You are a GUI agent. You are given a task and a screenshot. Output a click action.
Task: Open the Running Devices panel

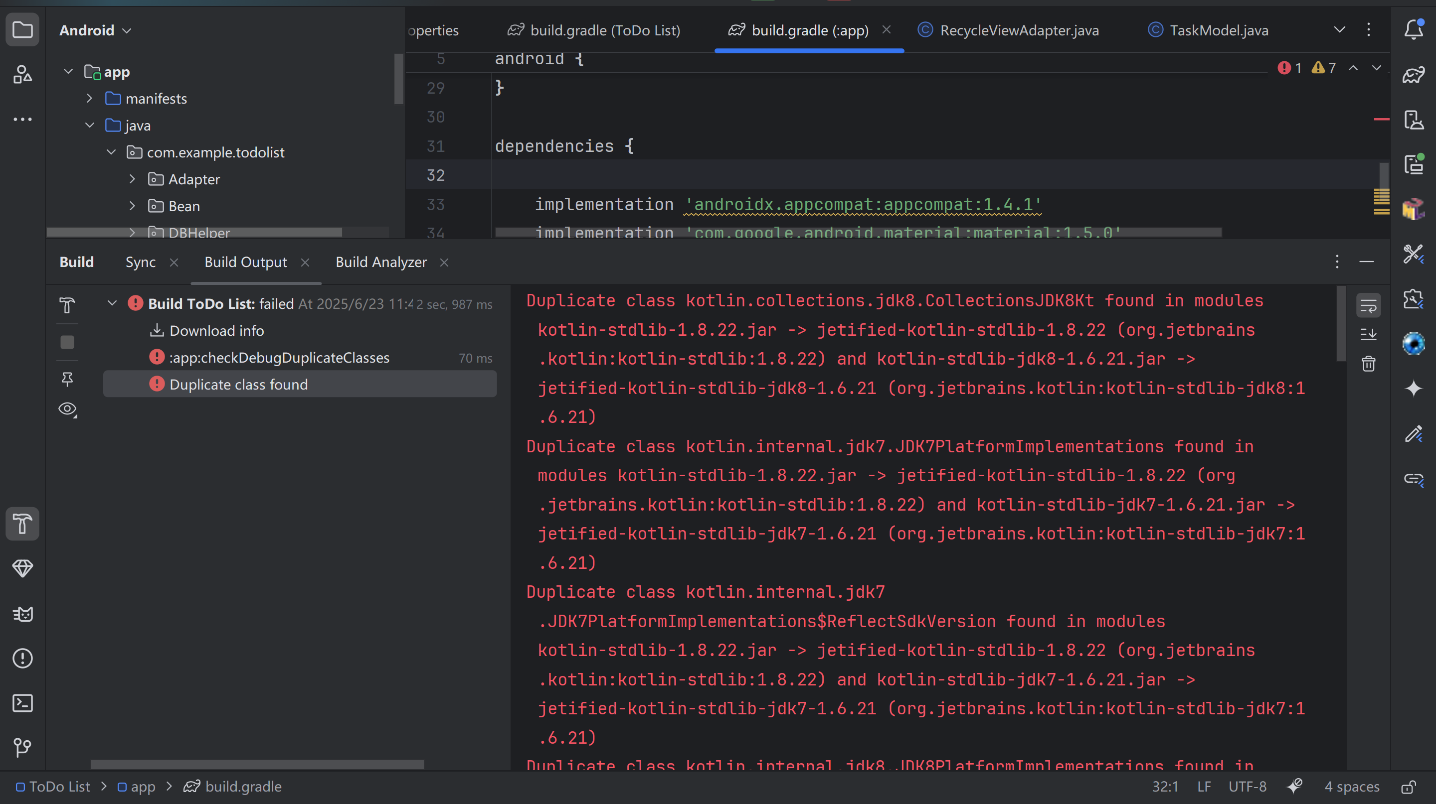(1414, 164)
